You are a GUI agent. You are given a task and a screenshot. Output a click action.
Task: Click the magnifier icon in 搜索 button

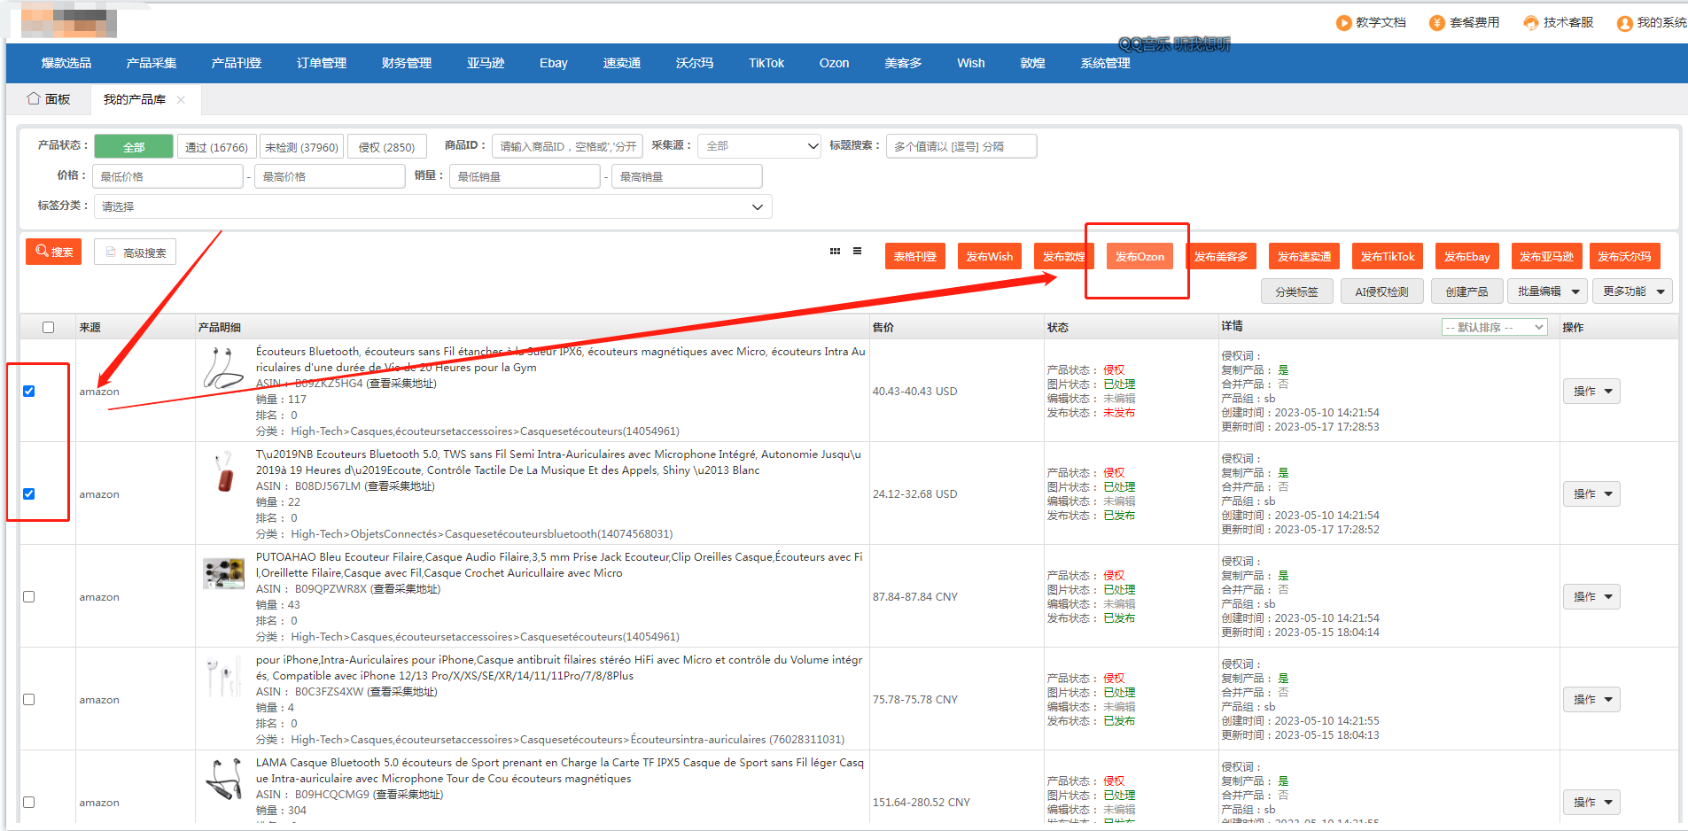coord(42,252)
